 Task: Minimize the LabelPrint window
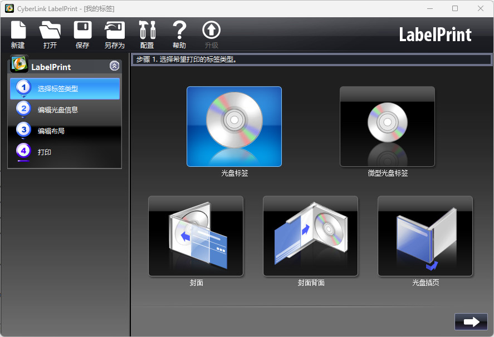tap(430, 8)
